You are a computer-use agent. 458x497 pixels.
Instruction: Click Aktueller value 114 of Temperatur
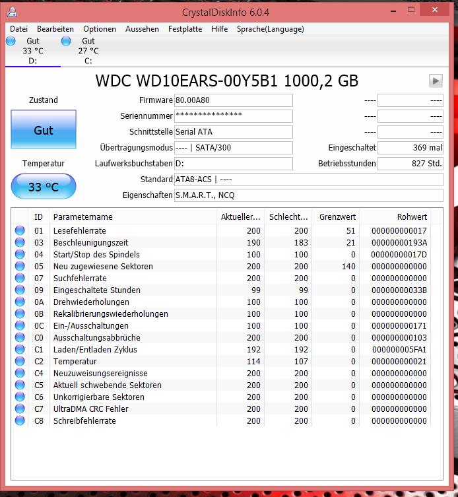pos(253,362)
